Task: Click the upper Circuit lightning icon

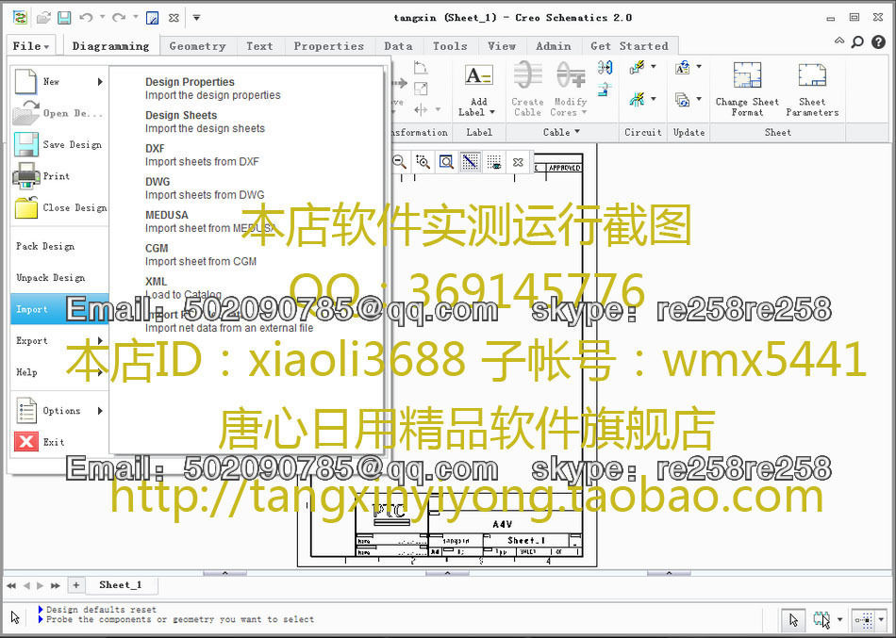Action: (638, 68)
